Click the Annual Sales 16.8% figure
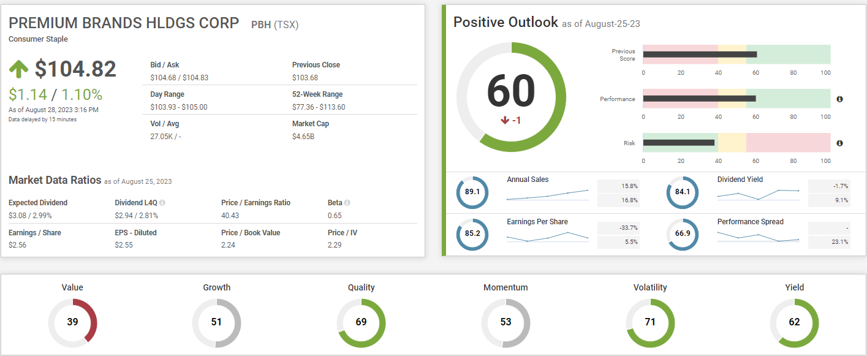867x356 pixels. click(629, 200)
